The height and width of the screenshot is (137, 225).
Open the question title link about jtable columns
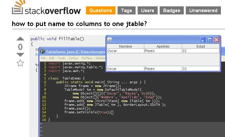tap(79, 24)
